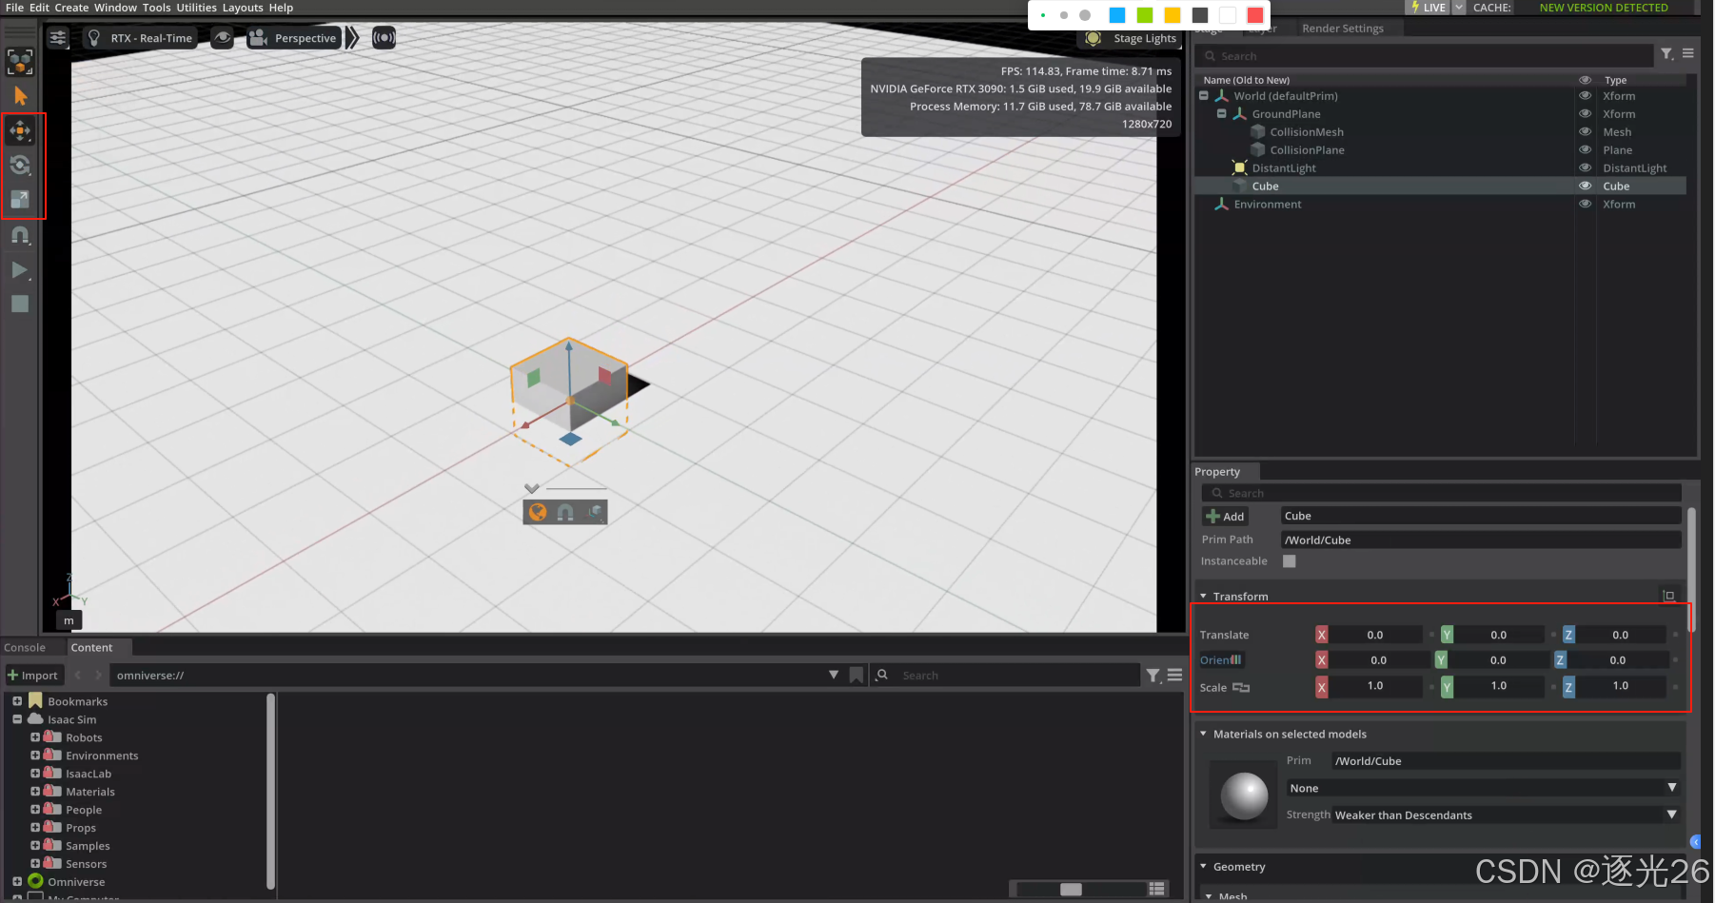
Task: Collapse the Transform section
Action: [1203, 597]
